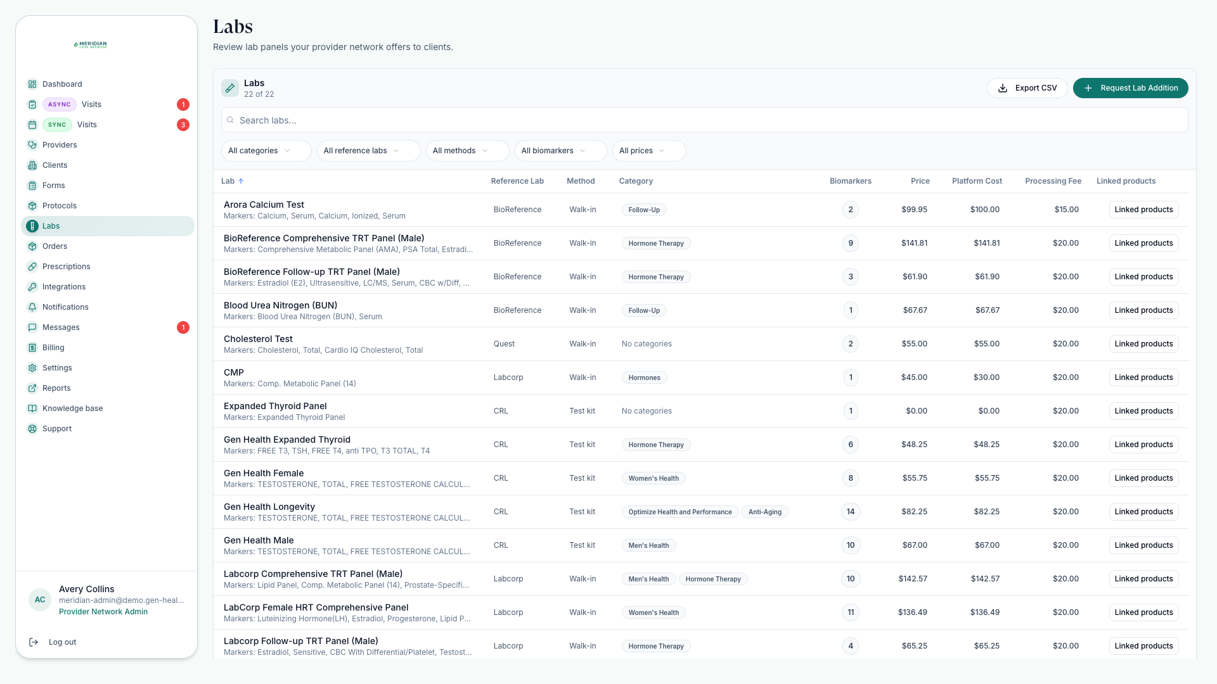Go to Async Visits

coord(108,104)
